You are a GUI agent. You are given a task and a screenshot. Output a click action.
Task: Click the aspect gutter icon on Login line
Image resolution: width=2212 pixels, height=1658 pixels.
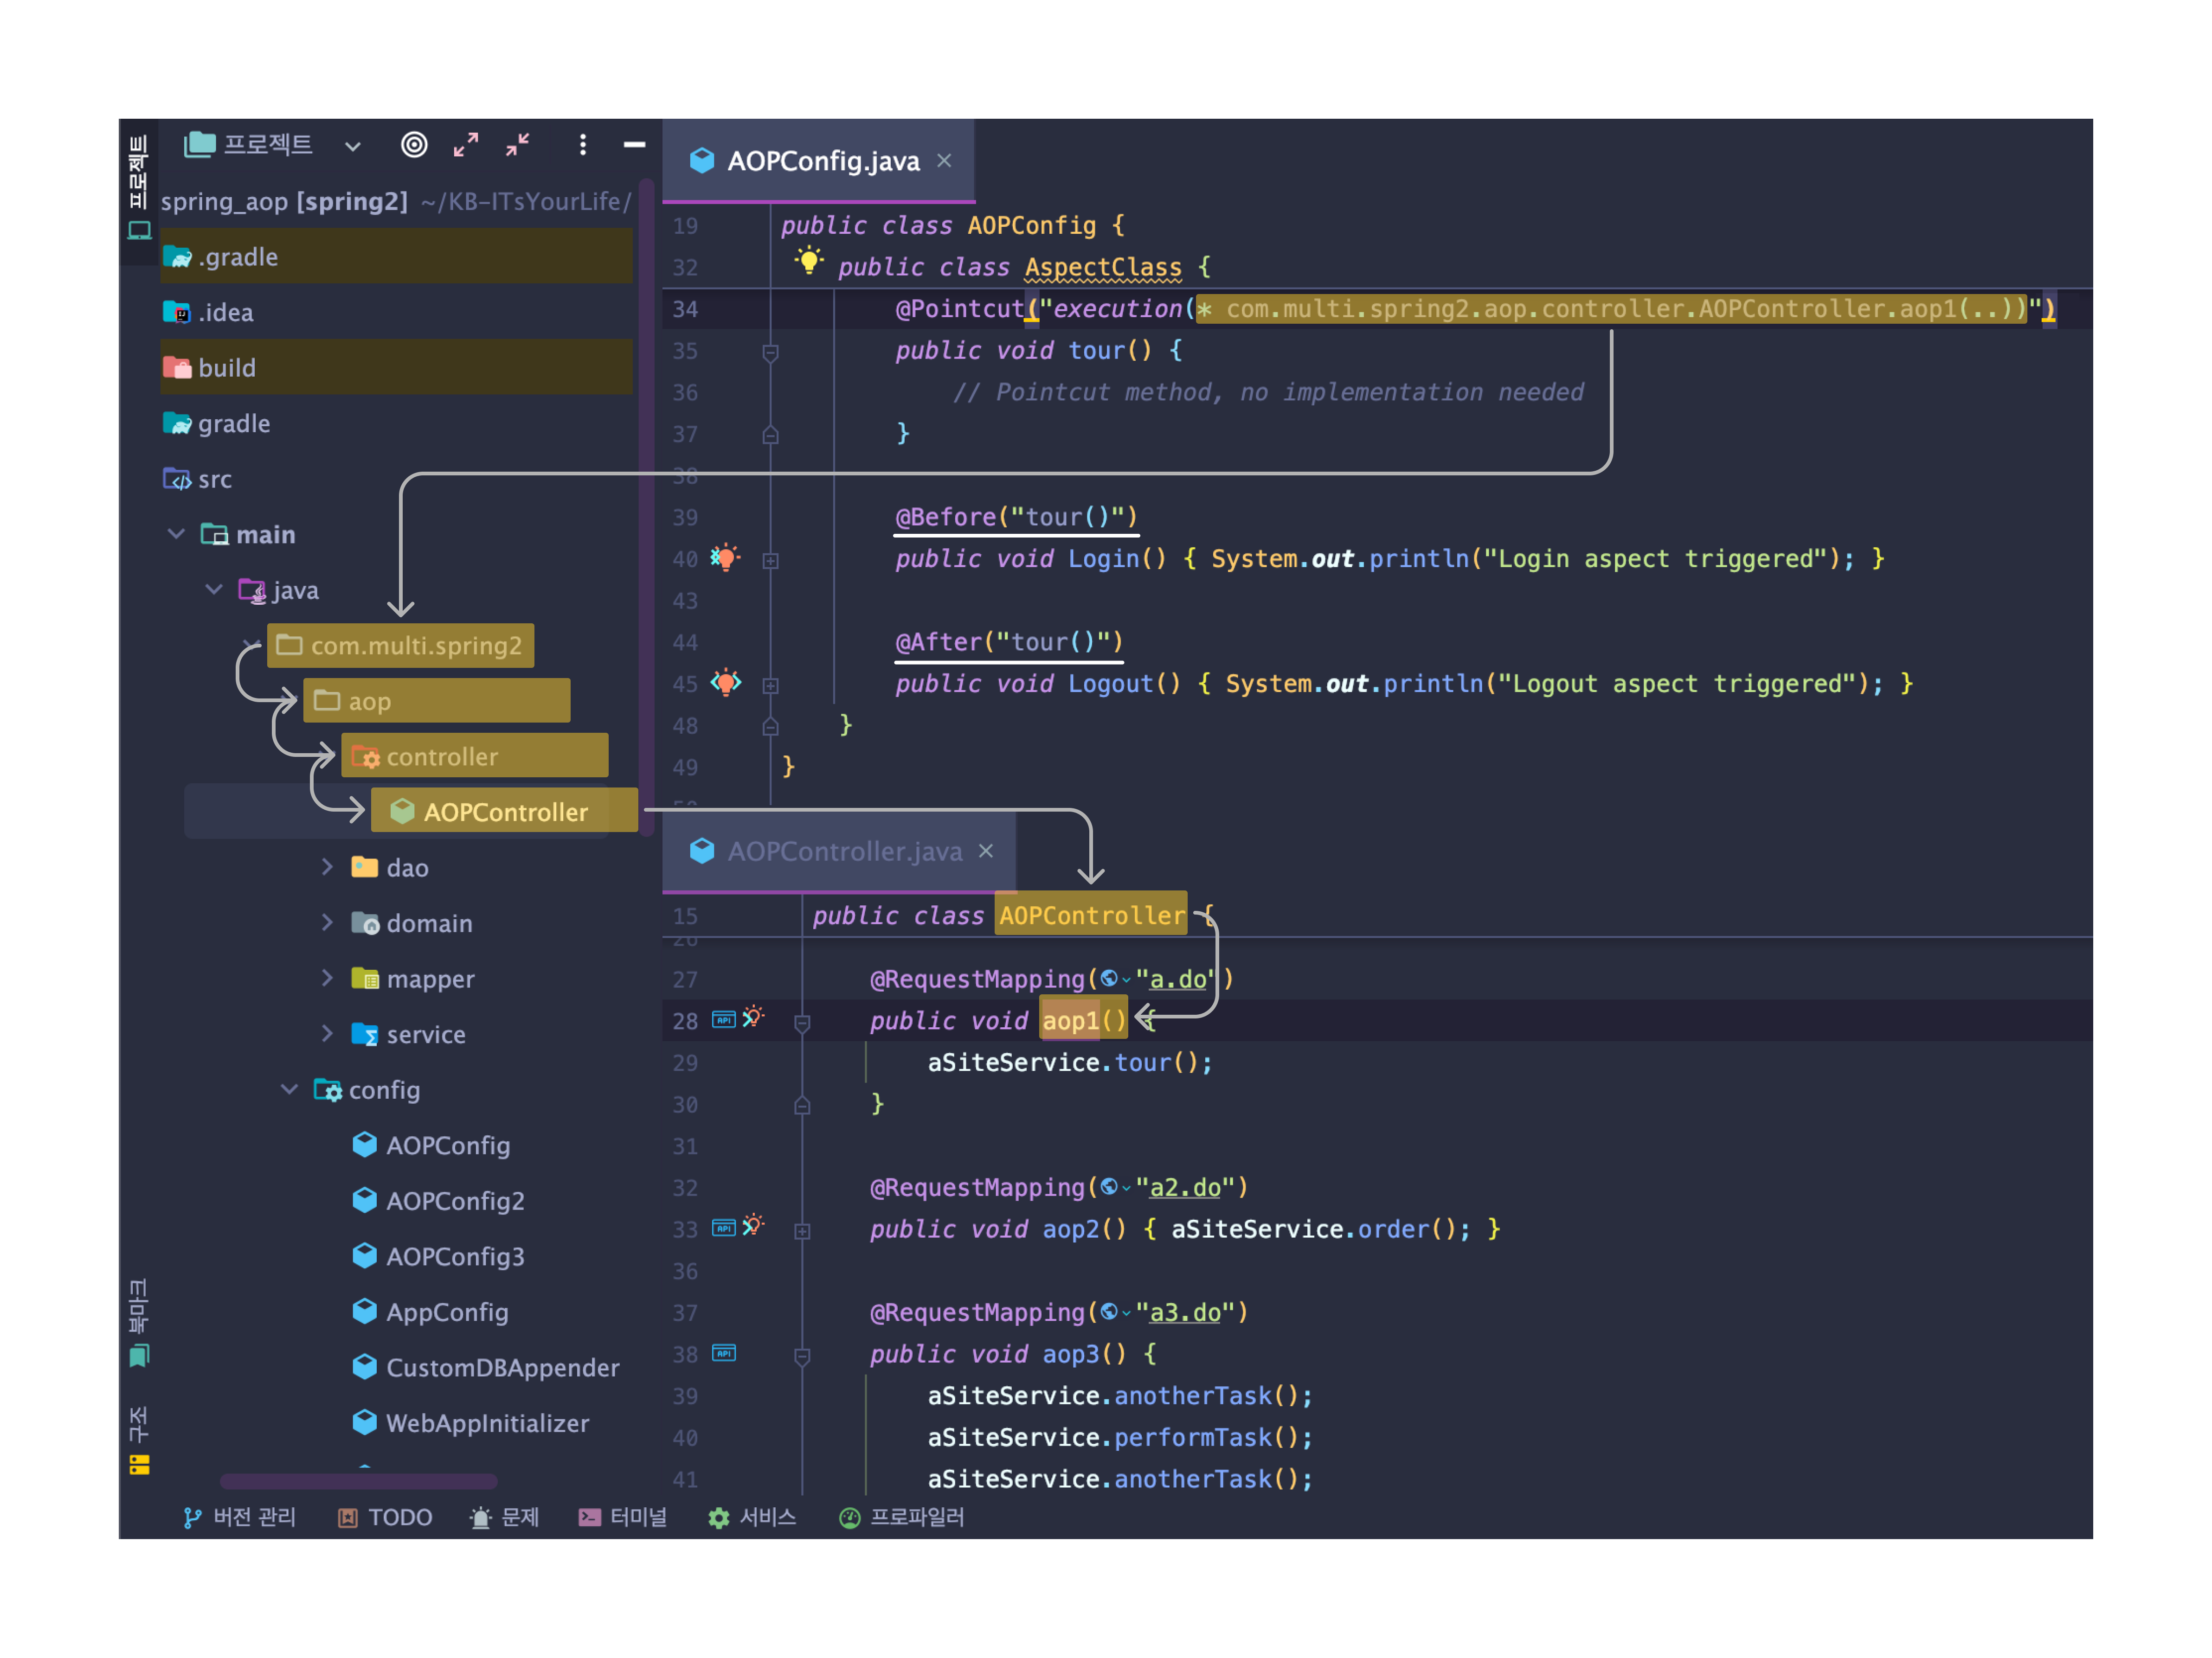(725, 557)
